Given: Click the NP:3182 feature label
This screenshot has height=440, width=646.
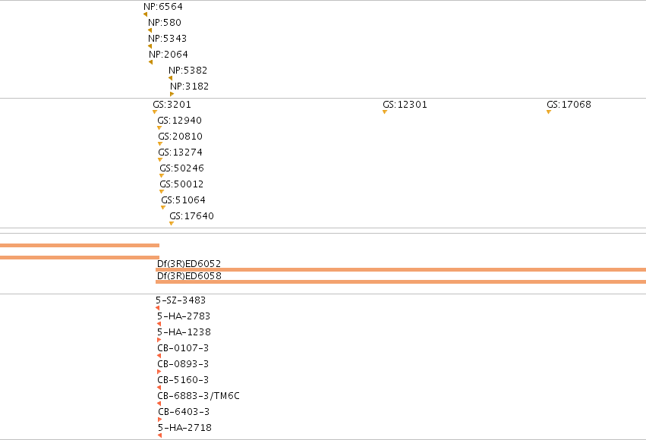Looking at the screenshot, I should (x=190, y=86).
